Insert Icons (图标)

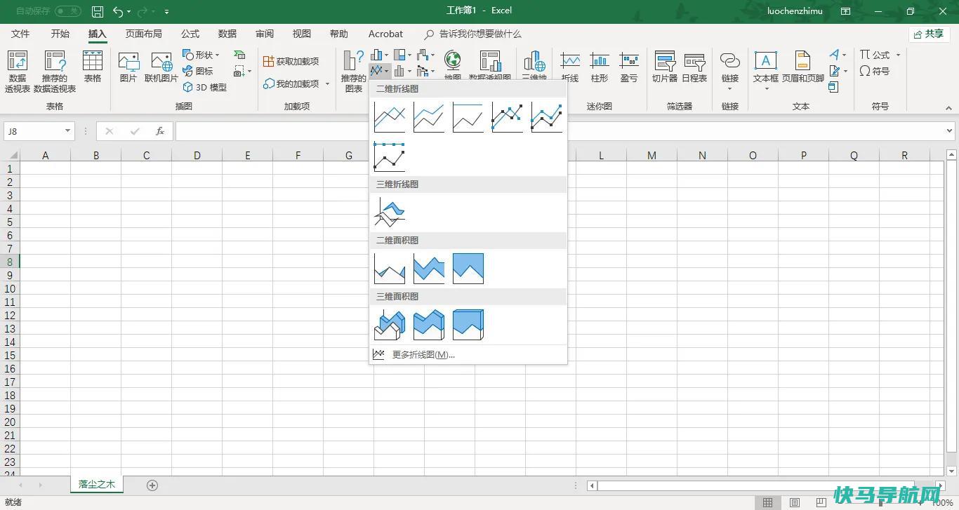point(198,71)
